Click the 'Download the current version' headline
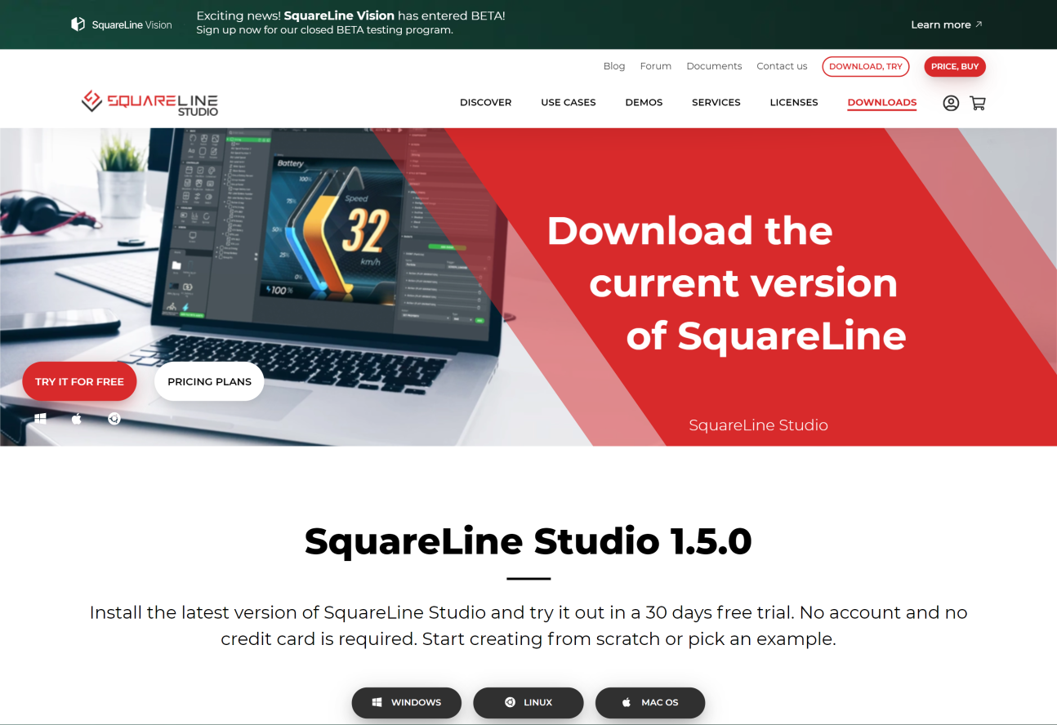Viewport: 1057px width, 725px height. tap(727, 282)
